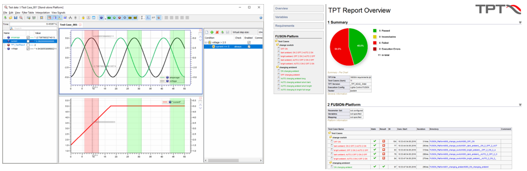Add a condition with the green plus icon
This screenshot has width=527, height=171.
tap(212, 32)
